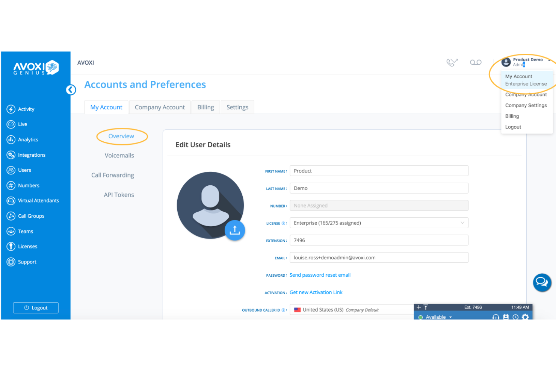Open the live chat bubble
The width and height of the screenshot is (556, 371).
coord(542,282)
